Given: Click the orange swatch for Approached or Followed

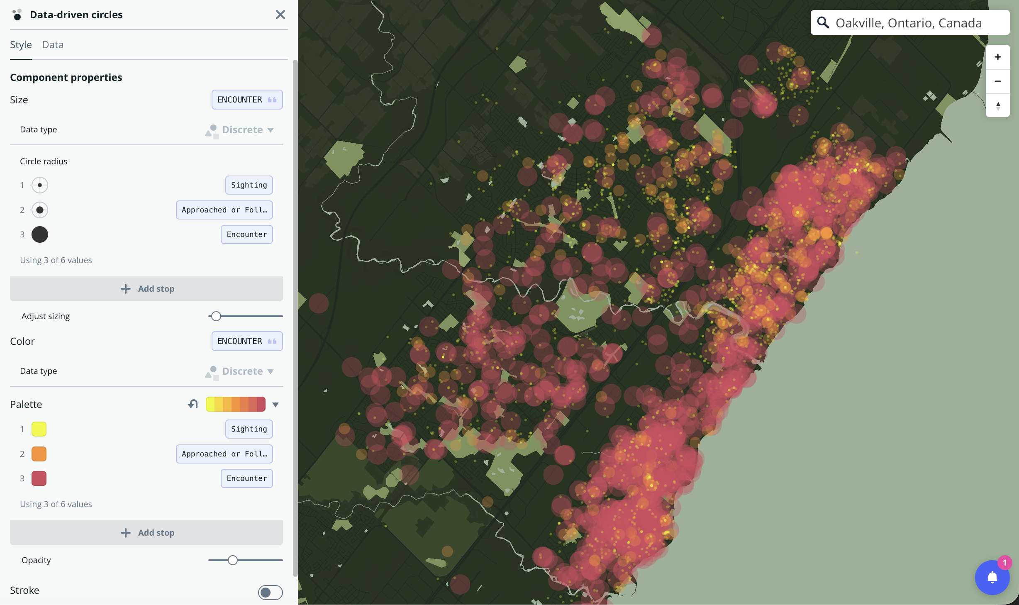Looking at the screenshot, I should (39, 454).
